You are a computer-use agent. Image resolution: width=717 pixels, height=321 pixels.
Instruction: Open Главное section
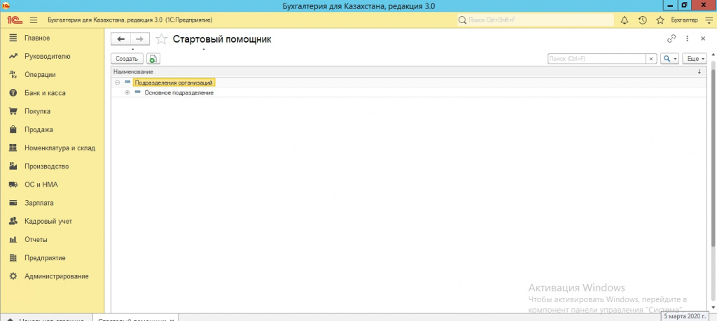[x=37, y=38]
